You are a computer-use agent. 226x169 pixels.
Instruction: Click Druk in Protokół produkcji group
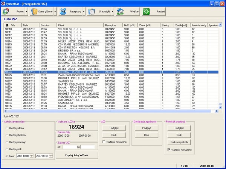coord(179,135)
